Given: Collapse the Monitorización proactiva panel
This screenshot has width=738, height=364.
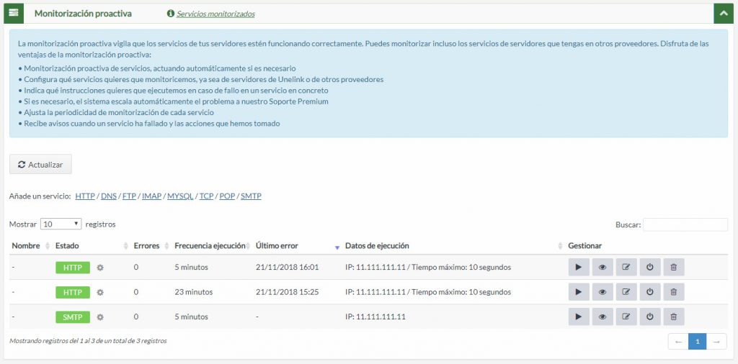Looking at the screenshot, I should pos(724,13).
